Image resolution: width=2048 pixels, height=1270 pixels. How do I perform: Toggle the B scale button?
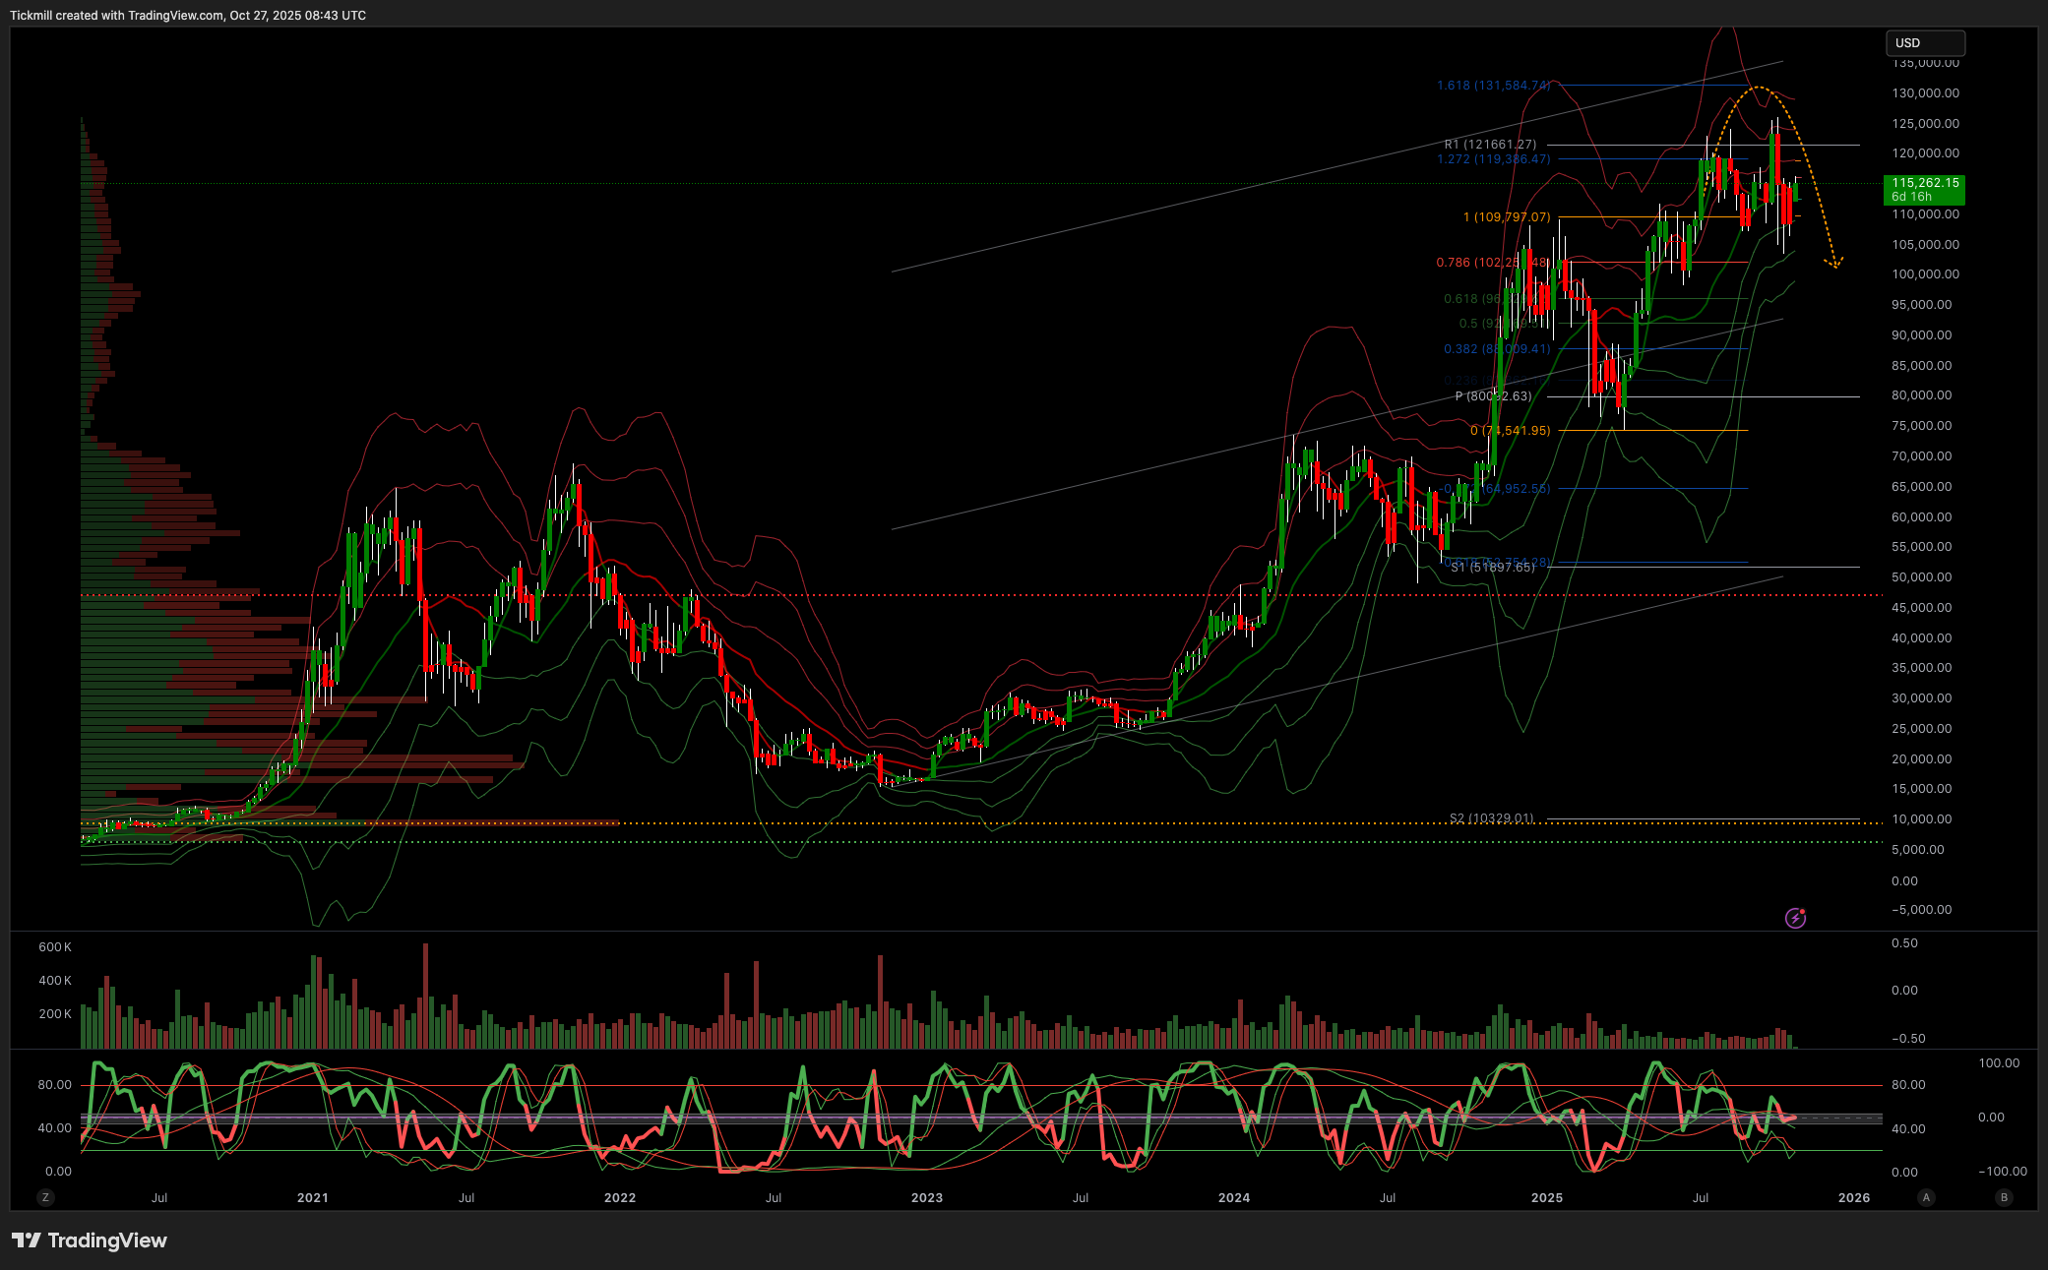pyautogui.click(x=2004, y=1197)
